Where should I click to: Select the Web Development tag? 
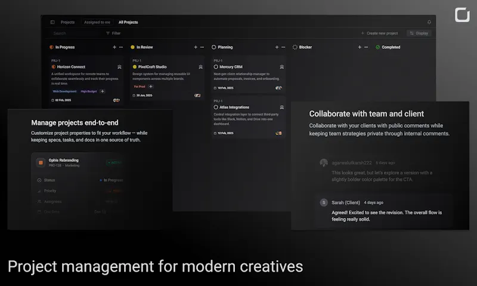tap(64, 91)
